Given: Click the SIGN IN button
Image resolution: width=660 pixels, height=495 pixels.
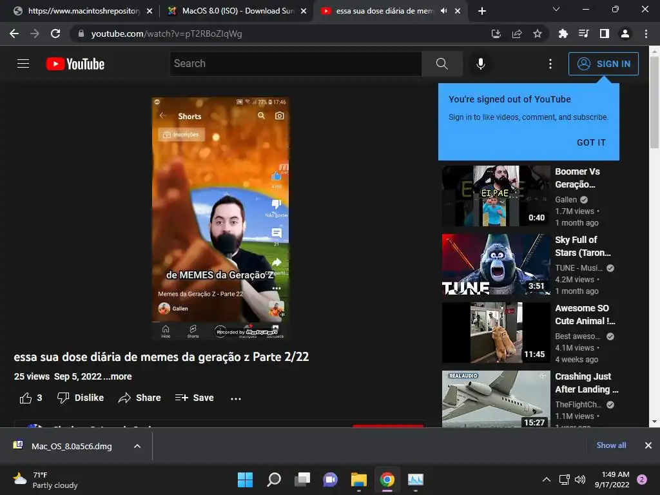Looking at the screenshot, I should (603, 64).
